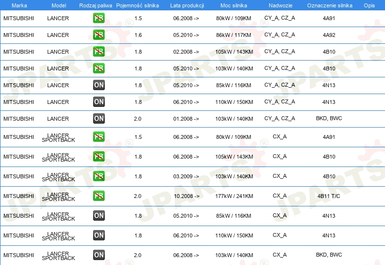The image size is (385, 265).
Task: Select 2.0 capacity in the 10.2008 row
Action: point(137,196)
